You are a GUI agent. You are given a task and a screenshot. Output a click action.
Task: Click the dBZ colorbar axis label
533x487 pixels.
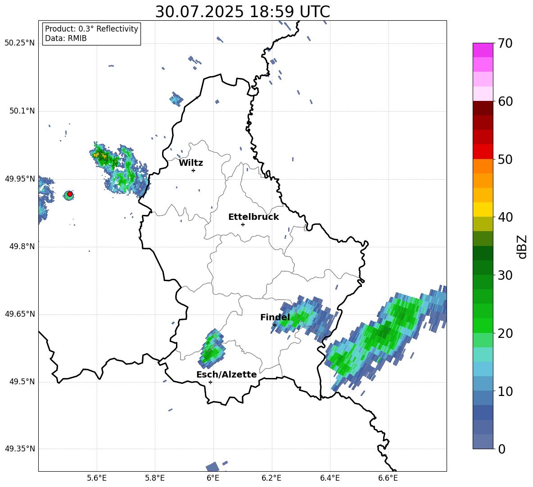[521, 246]
